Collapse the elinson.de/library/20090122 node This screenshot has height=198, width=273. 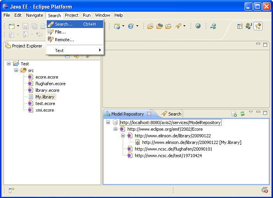point(123,136)
